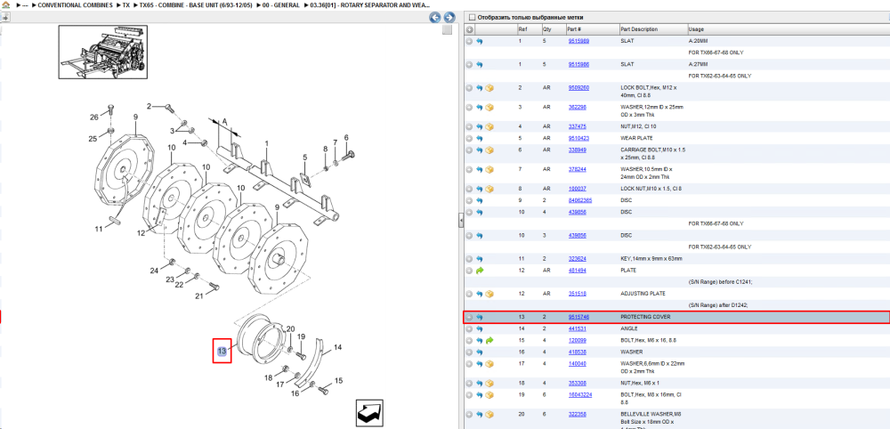Open 03.36[01] ROTARY SEPARATOR breadcrumb
890x429 pixels.
tap(369, 4)
